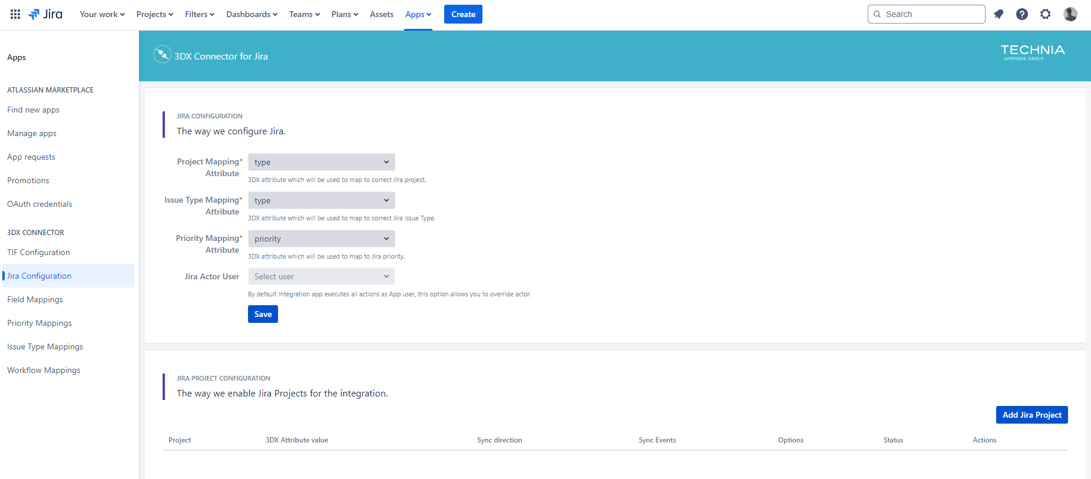Expand the Projects menu
Screen dimensions: 1091x479
[x=155, y=14]
